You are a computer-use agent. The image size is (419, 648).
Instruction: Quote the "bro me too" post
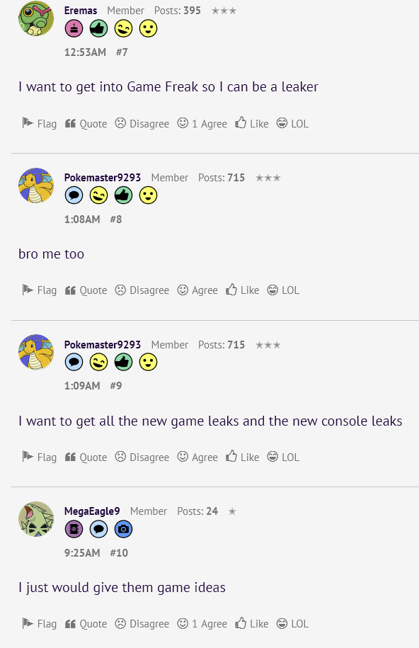tap(86, 290)
